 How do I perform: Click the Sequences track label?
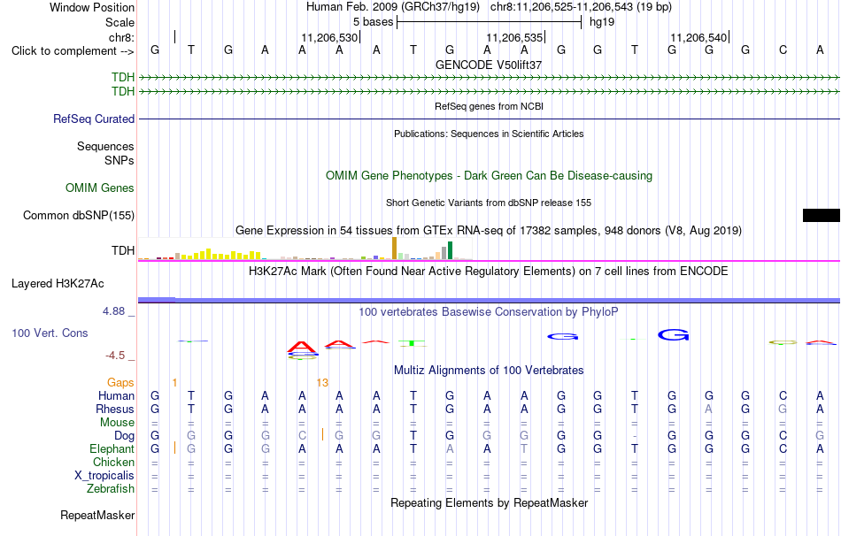point(105,146)
